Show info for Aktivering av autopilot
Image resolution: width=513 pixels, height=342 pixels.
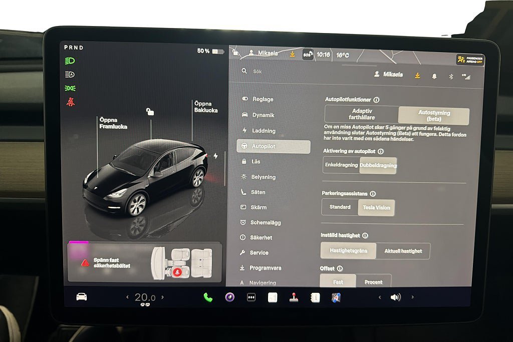381,151
